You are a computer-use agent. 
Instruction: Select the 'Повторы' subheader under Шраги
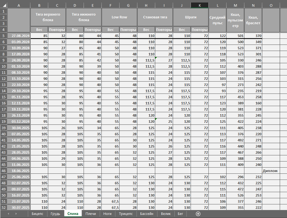200,30
